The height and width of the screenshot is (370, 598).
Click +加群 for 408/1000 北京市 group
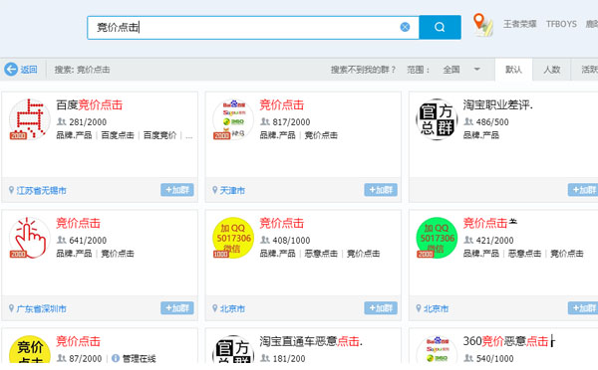tap(381, 308)
